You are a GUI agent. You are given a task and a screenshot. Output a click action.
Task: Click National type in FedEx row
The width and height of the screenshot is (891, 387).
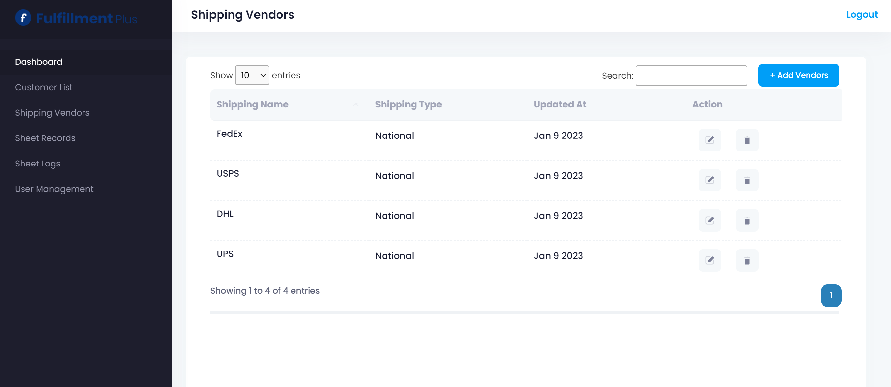point(394,136)
